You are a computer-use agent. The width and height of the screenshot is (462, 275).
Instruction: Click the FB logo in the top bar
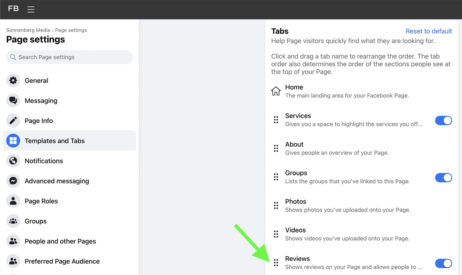tap(13, 9)
